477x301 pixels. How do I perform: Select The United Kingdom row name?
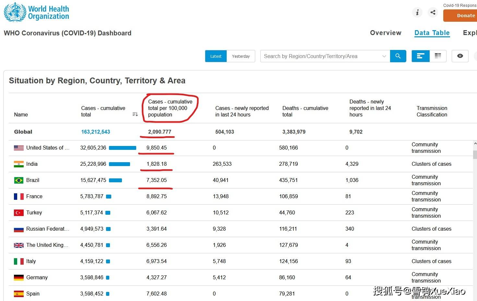click(47, 245)
